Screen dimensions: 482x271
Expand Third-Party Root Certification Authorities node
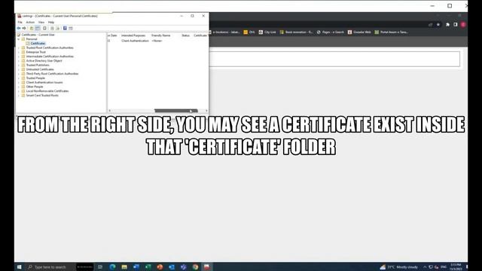[19, 74]
